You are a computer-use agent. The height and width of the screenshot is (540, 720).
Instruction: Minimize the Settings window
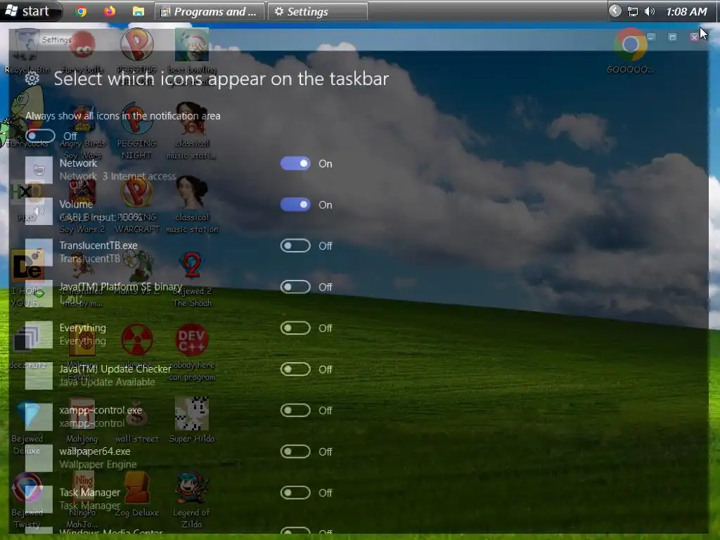click(x=650, y=37)
